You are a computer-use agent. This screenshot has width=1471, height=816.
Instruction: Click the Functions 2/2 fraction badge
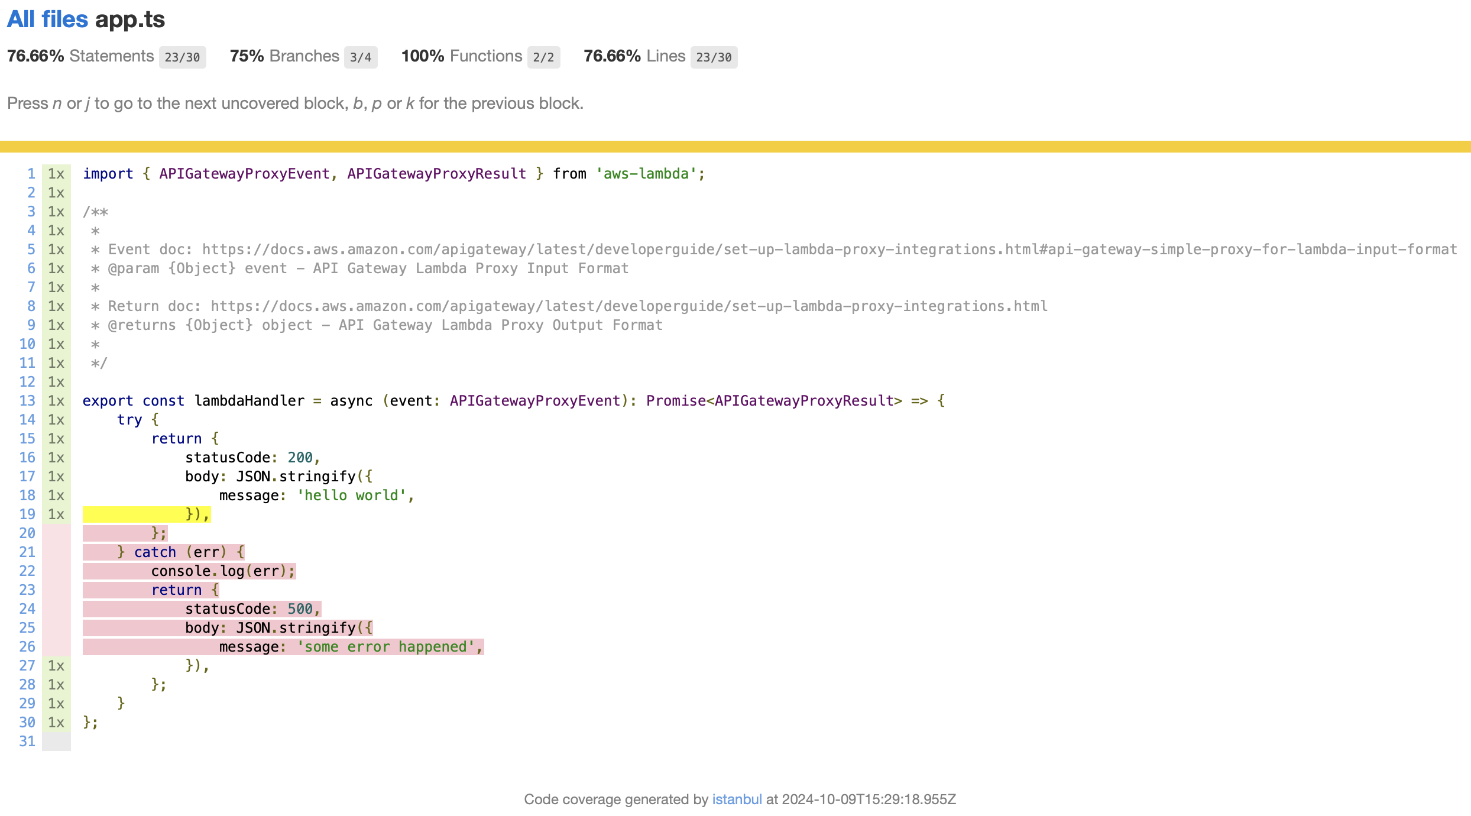[x=544, y=57]
